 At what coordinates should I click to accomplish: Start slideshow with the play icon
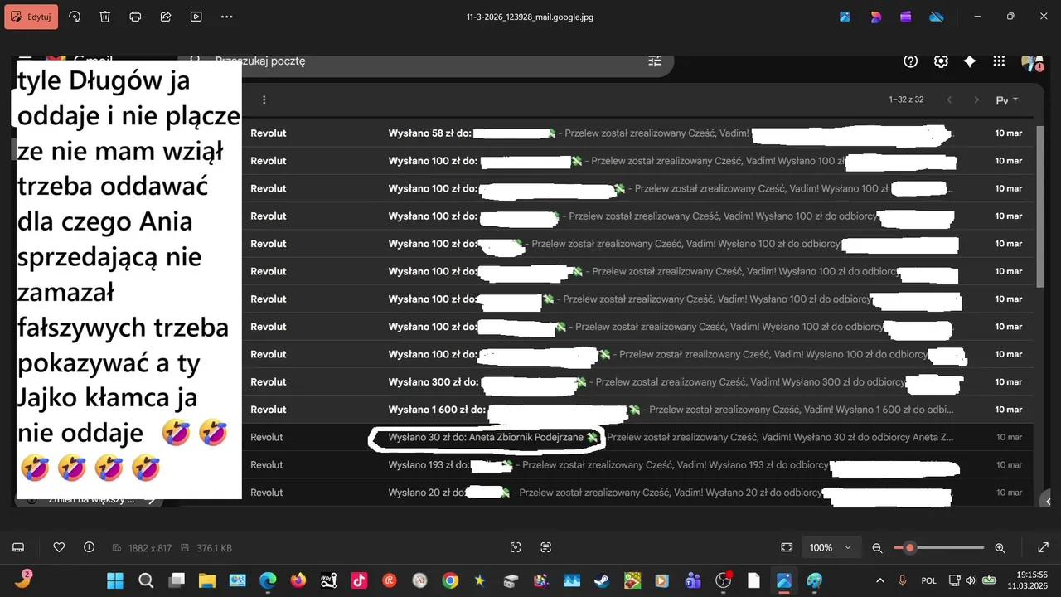(x=196, y=17)
